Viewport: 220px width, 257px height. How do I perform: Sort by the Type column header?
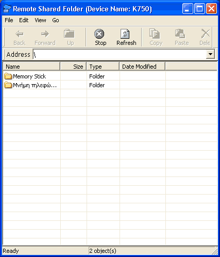tap(103, 67)
